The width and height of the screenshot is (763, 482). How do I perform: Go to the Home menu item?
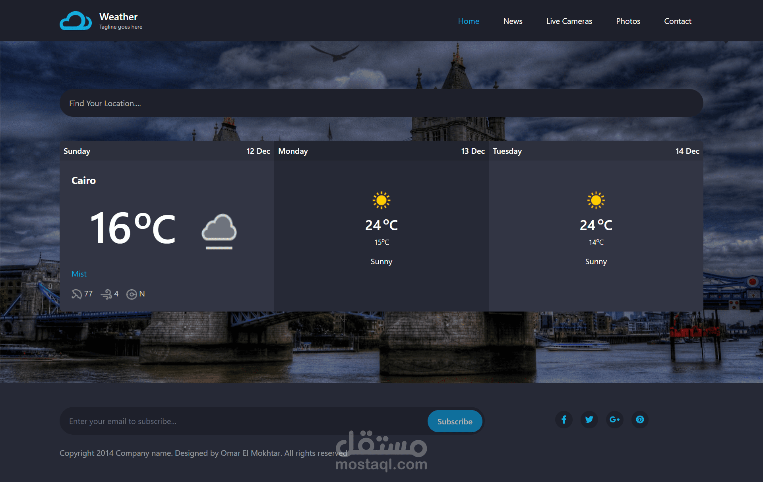469,21
